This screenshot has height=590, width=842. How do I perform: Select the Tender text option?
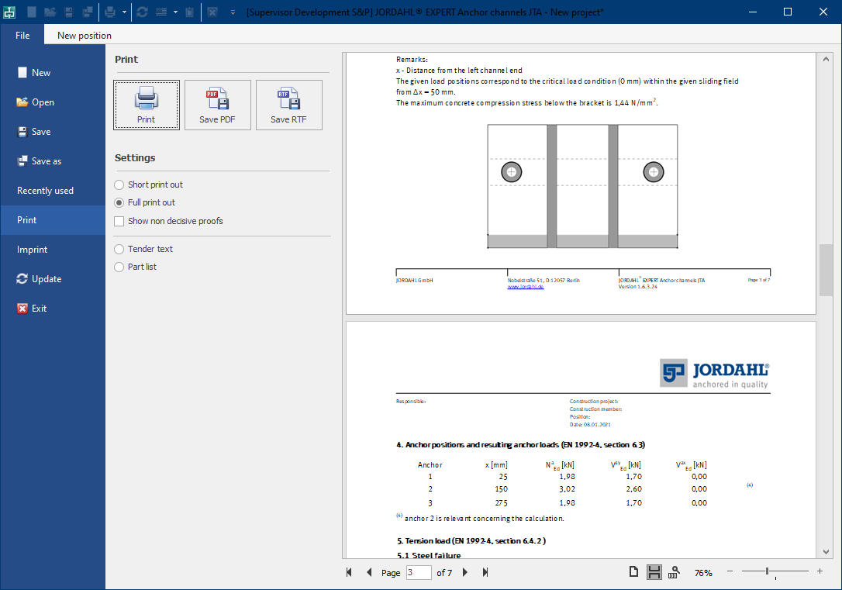coord(144,249)
